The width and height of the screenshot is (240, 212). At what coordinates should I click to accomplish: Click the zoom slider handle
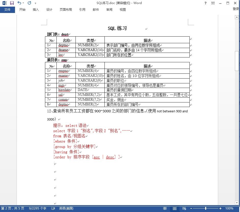206,208
